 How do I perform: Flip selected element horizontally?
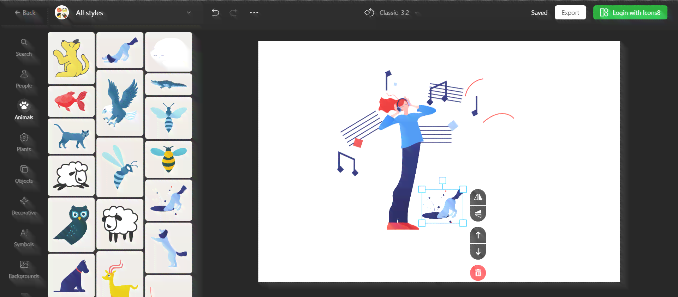click(478, 197)
